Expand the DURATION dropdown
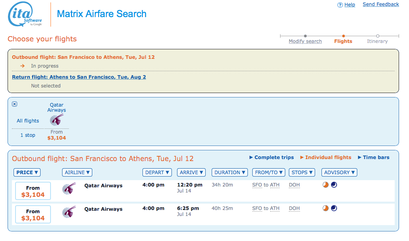 click(230, 173)
